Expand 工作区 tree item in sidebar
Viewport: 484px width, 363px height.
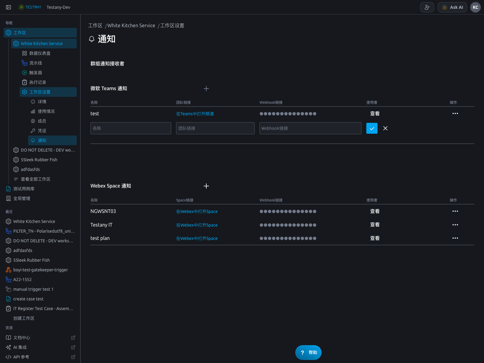pos(40,33)
